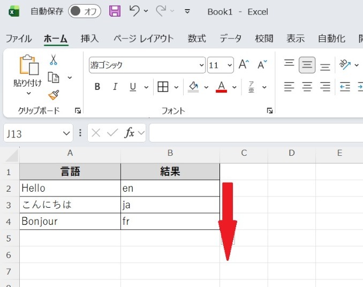Click the cancel X in formula bar

click(x=96, y=133)
